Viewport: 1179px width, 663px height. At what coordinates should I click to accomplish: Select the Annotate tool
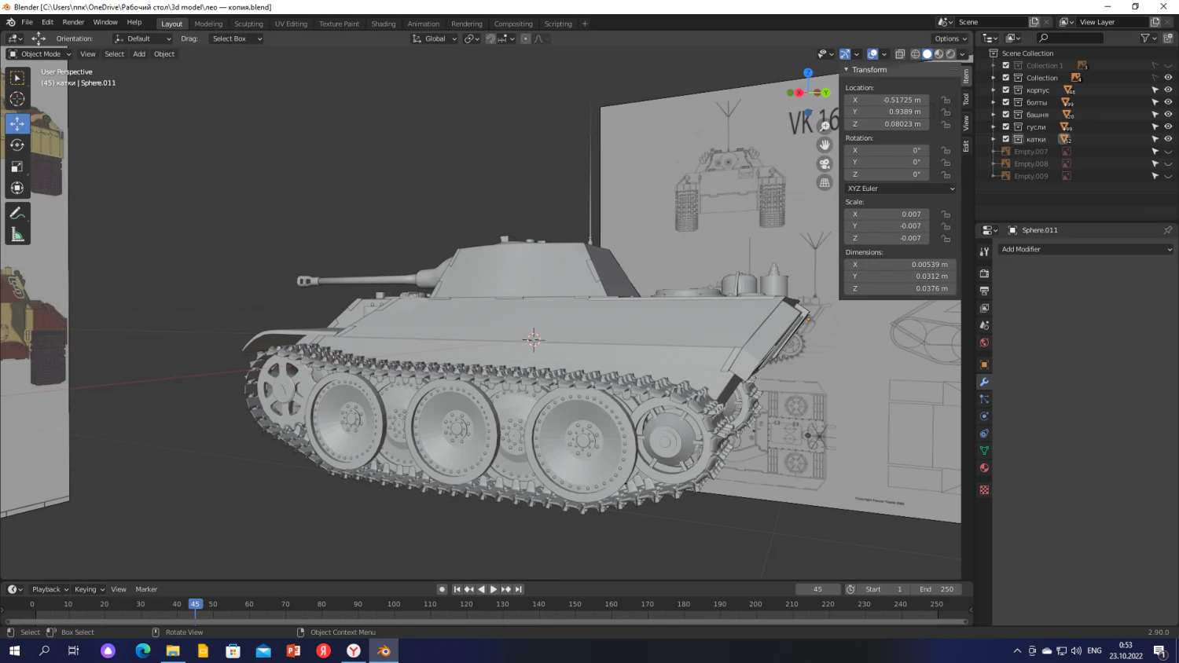[x=17, y=212]
